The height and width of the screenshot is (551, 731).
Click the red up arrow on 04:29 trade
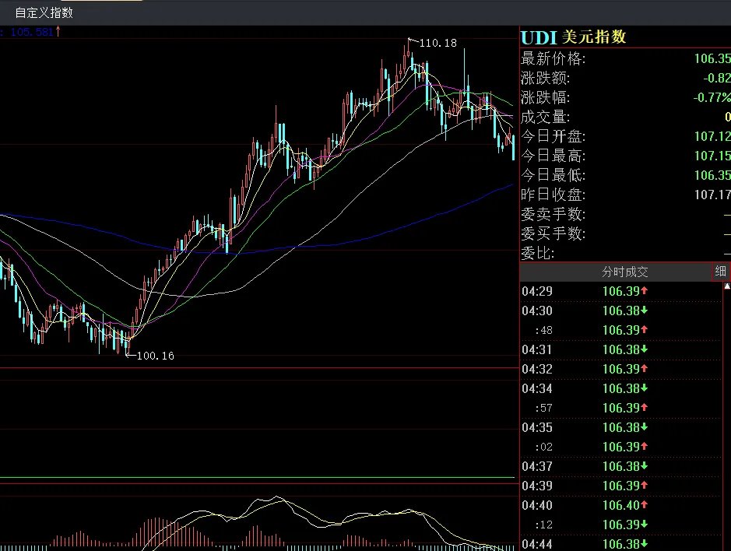click(646, 291)
